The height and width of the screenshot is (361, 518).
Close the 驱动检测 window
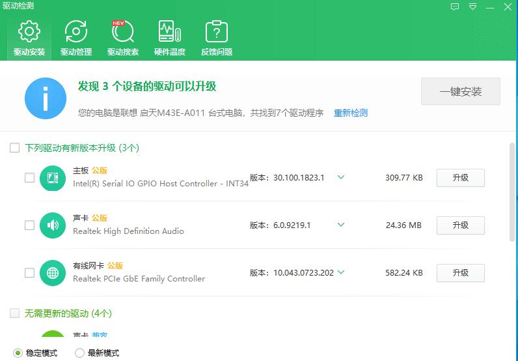click(508, 7)
